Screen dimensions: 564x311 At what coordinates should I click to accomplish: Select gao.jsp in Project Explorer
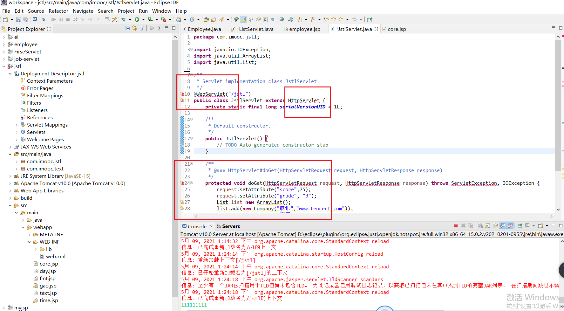pos(45,286)
